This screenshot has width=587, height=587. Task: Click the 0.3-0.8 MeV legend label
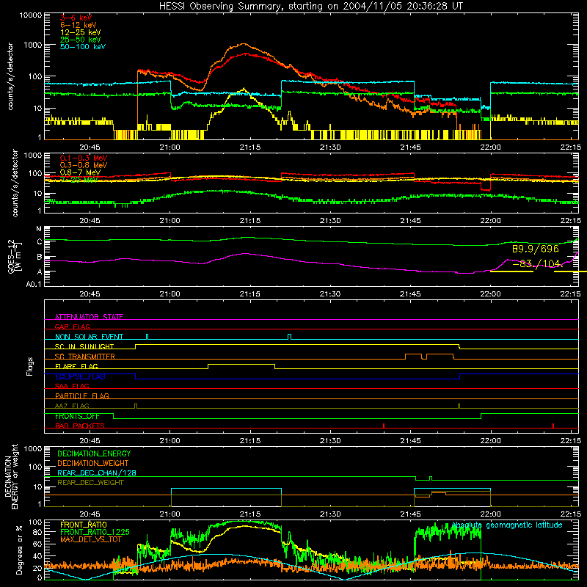point(84,166)
